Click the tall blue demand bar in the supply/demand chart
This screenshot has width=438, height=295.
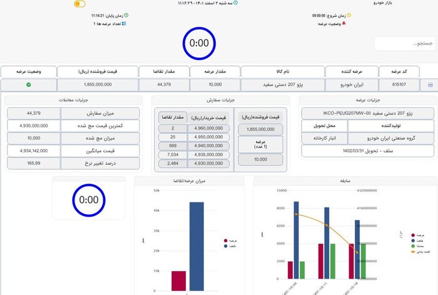(196, 246)
